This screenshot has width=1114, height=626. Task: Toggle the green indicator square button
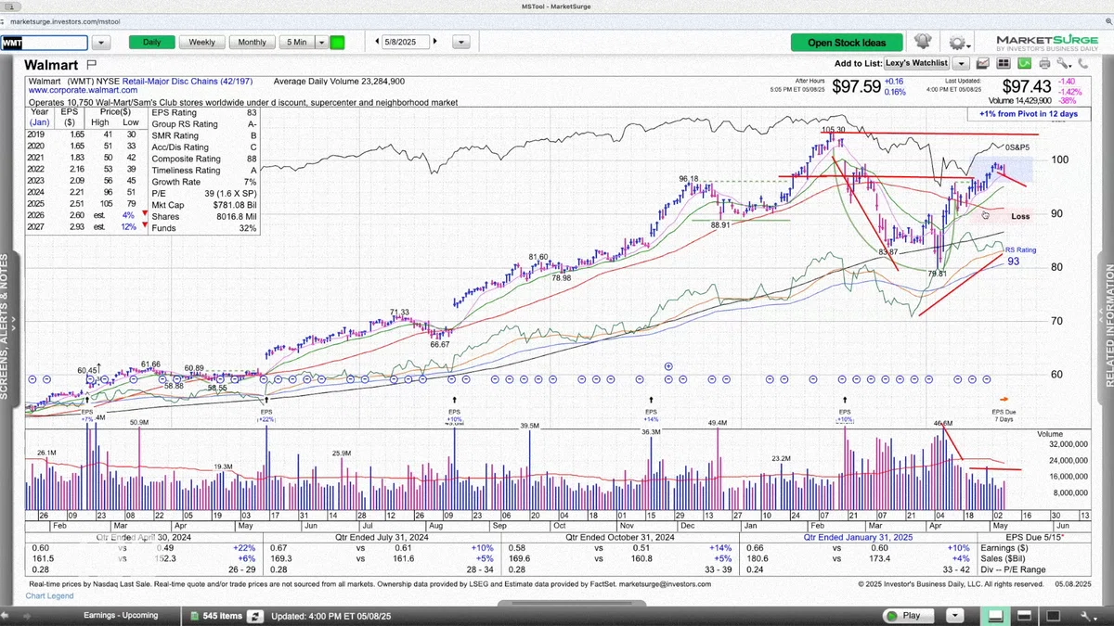pyautogui.click(x=337, y=42)
